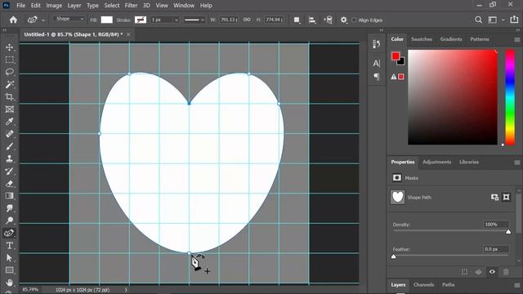Select the Eyedropper tool
523x294 pixels.
click(9, 122)
